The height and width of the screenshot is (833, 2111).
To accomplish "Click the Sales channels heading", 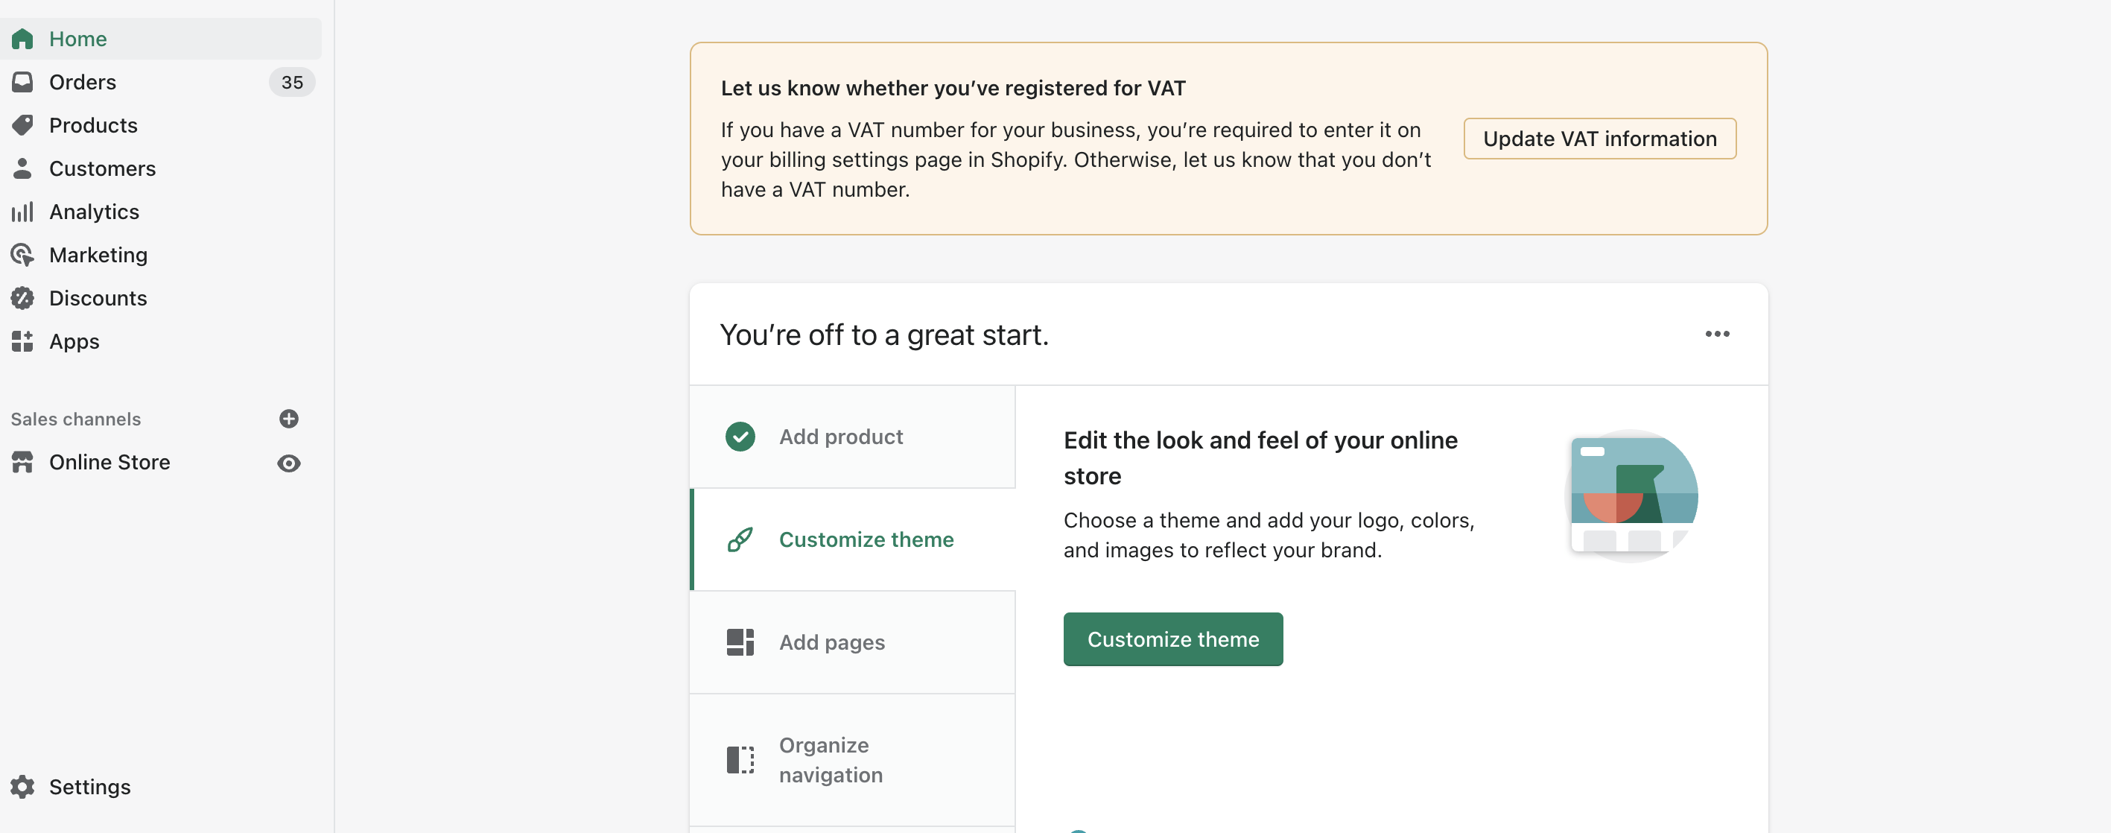I will [75, 419].
